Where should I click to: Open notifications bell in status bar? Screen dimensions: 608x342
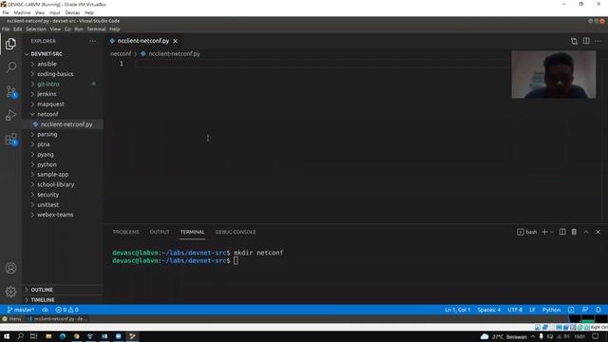(x=598, y=310)
